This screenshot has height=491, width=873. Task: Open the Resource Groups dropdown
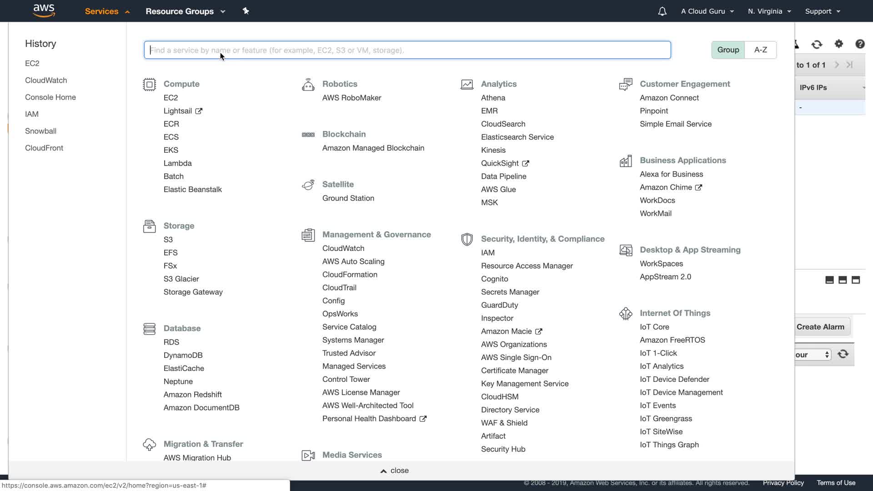[185, 11]
